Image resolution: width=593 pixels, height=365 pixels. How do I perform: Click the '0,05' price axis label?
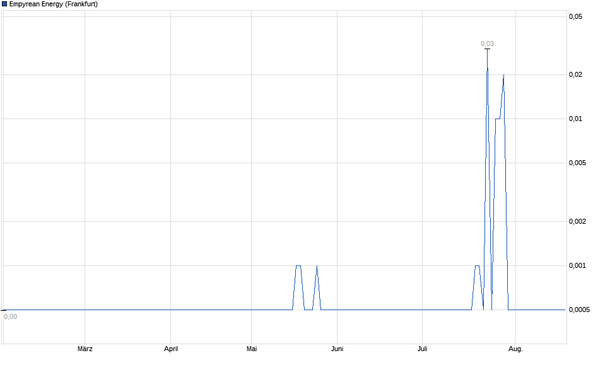pyautogui.click(x=575, y=16)
